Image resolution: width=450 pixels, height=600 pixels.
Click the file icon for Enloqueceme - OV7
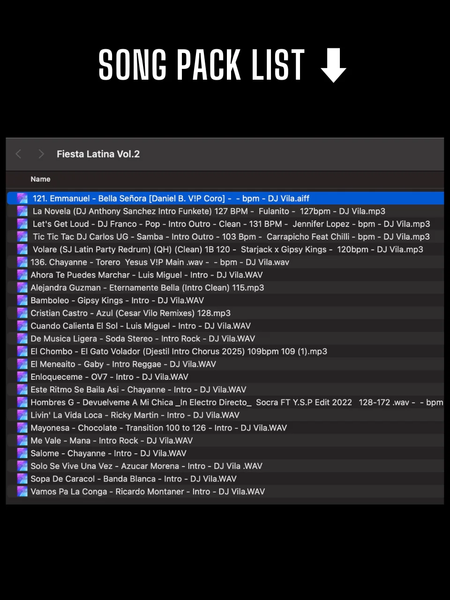[22, 376]
